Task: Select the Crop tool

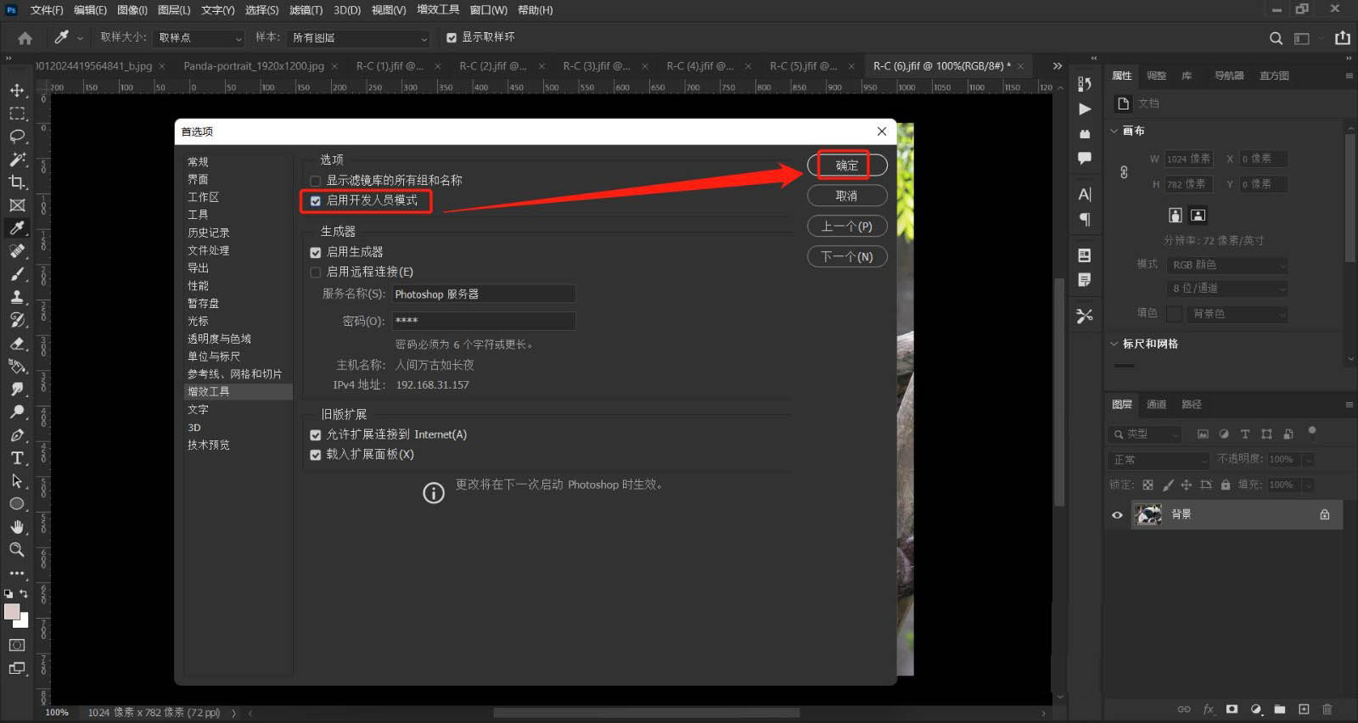Action: (x=17, y=182)
